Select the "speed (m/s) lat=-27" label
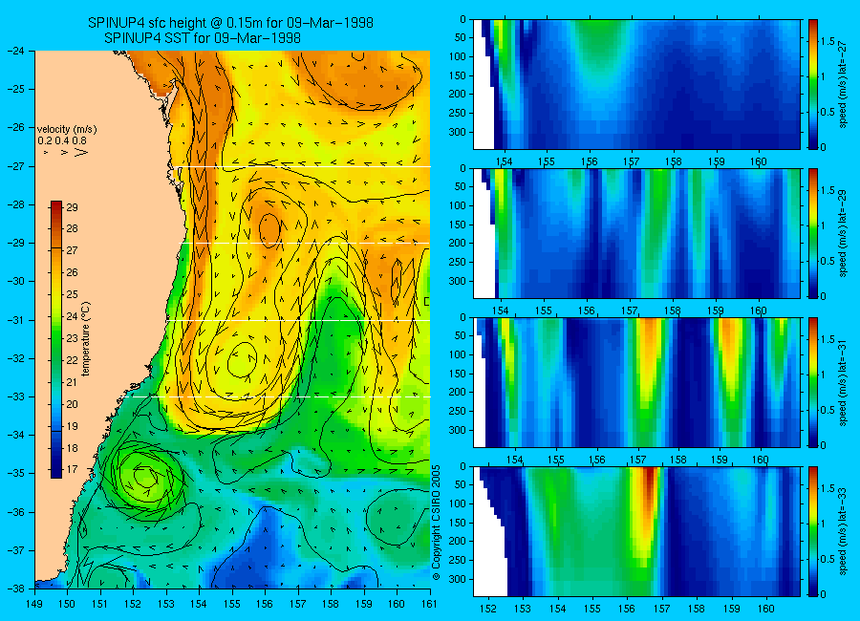Screen dimensions: 860x621 pyautogui.click(x=843, y=84)
